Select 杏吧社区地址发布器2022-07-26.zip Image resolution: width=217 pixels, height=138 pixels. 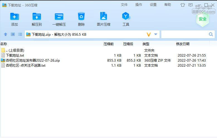point(33,60)
